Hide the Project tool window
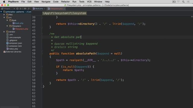The height and width of the screenshot is (108, 193). [29, 9]
